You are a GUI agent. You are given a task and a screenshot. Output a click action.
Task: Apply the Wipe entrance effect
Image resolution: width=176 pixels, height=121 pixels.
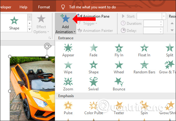coord(68,67)
